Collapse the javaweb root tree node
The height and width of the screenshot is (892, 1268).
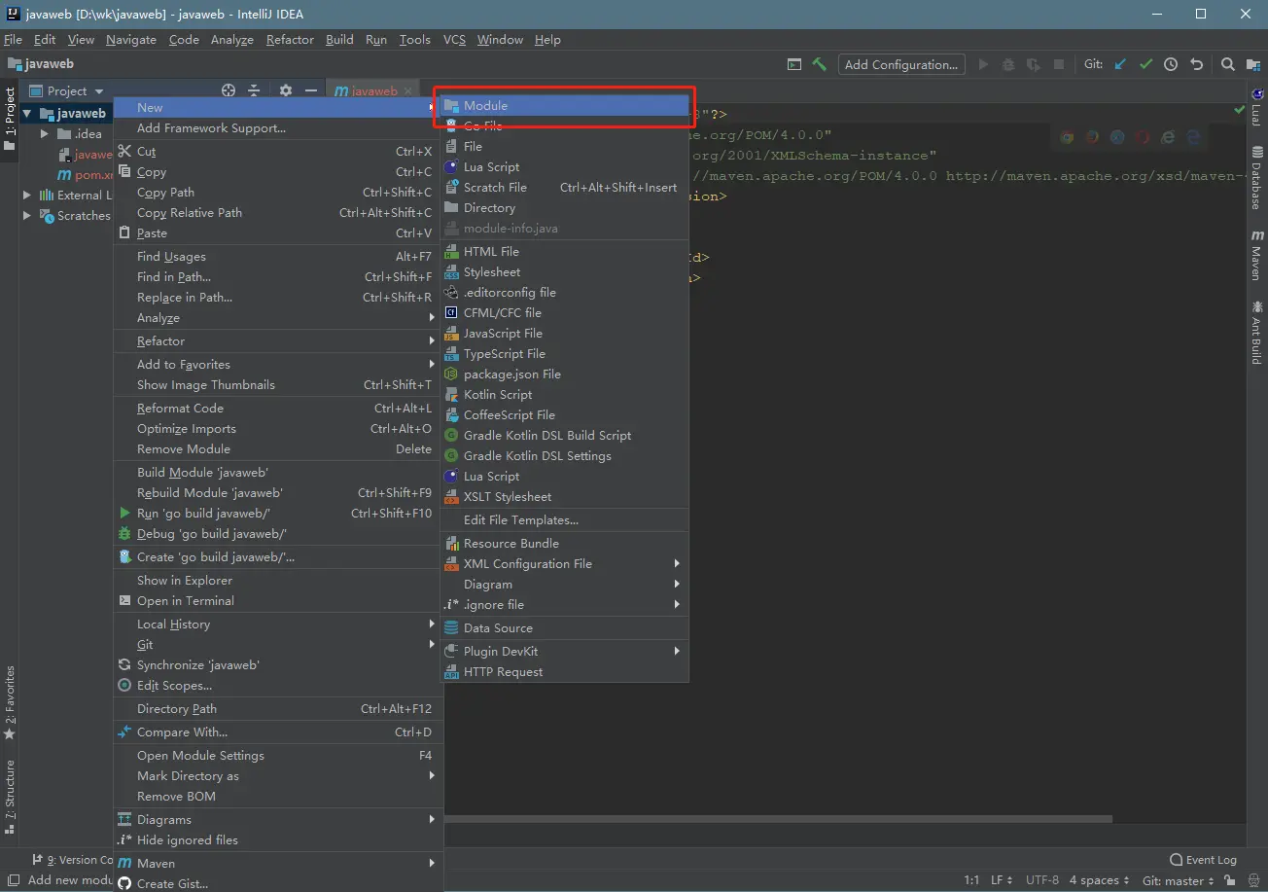tap(27, 114)
